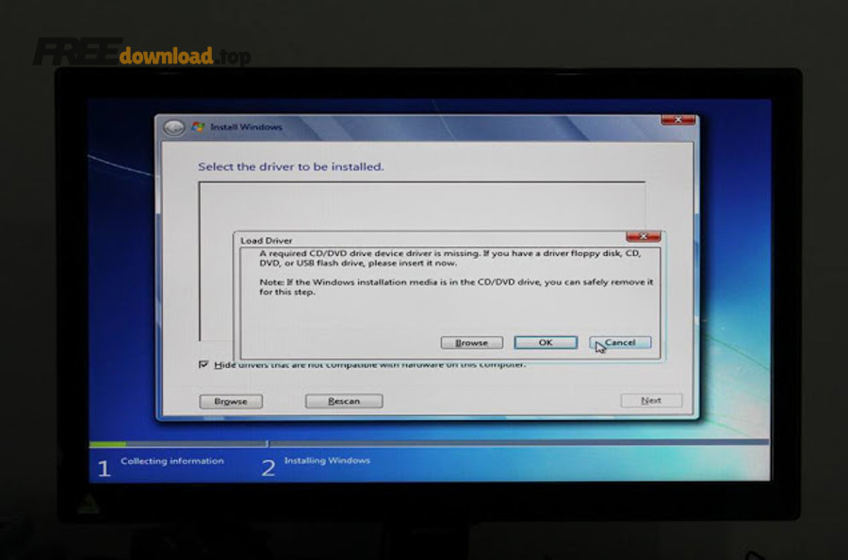Viewport: 848px width, 560px height.
Task: Click Browse in the Load Driver dialog
Action: pyautogui.click(x=472, y=343)
